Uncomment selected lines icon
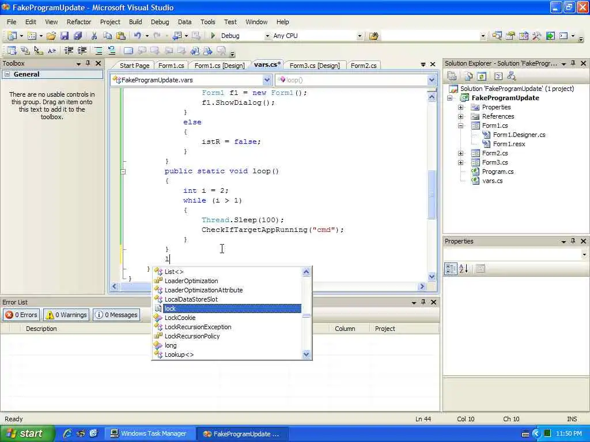590x442 pixels. click(112, 51)
